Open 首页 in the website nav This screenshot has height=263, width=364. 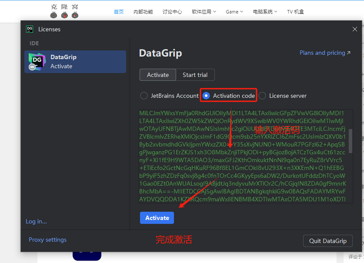119,12
